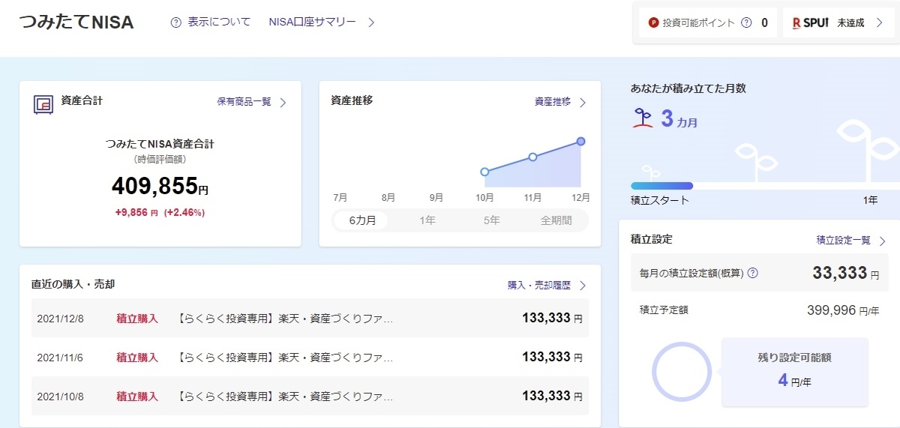Click the 12月 data point on chart
The width and height of the screenshot is (900, 428).
point(580,141)
